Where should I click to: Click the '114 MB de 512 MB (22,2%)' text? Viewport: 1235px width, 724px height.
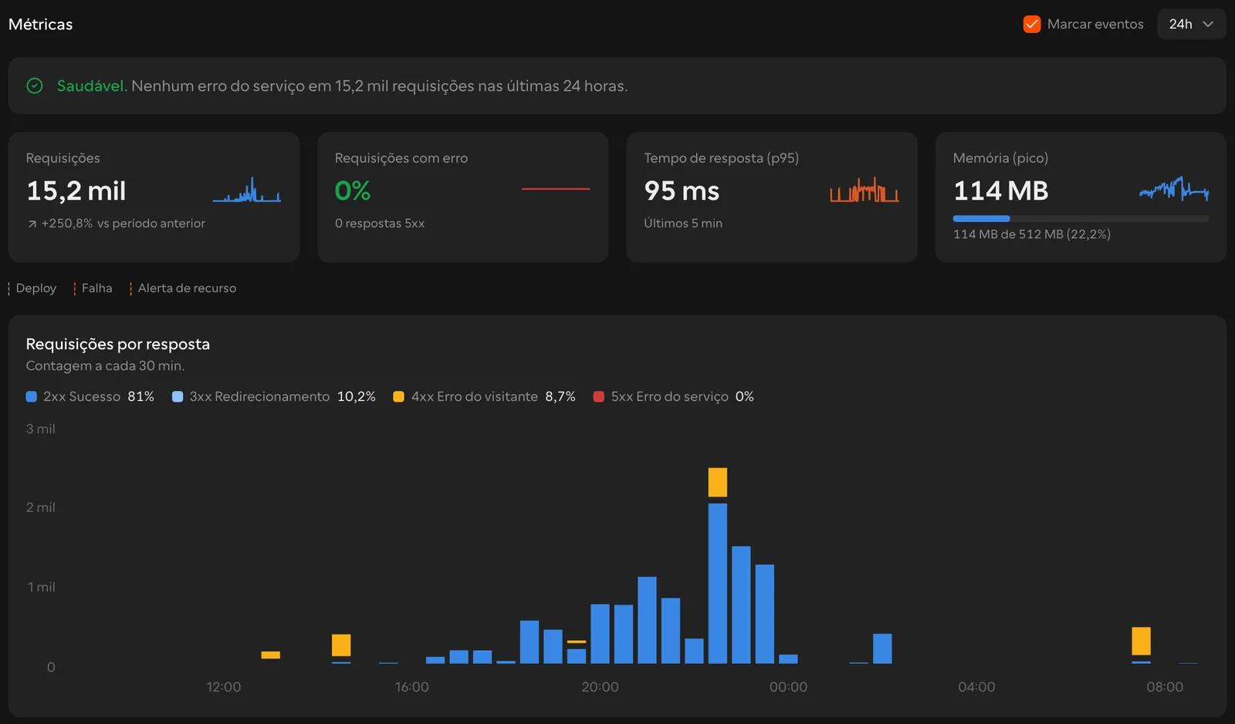click(x=1032, y=234)
